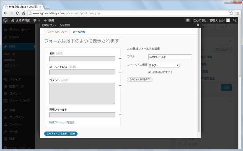Open the Chrome menu hamburger icon

pyautogui.click(x=238, y=13)
